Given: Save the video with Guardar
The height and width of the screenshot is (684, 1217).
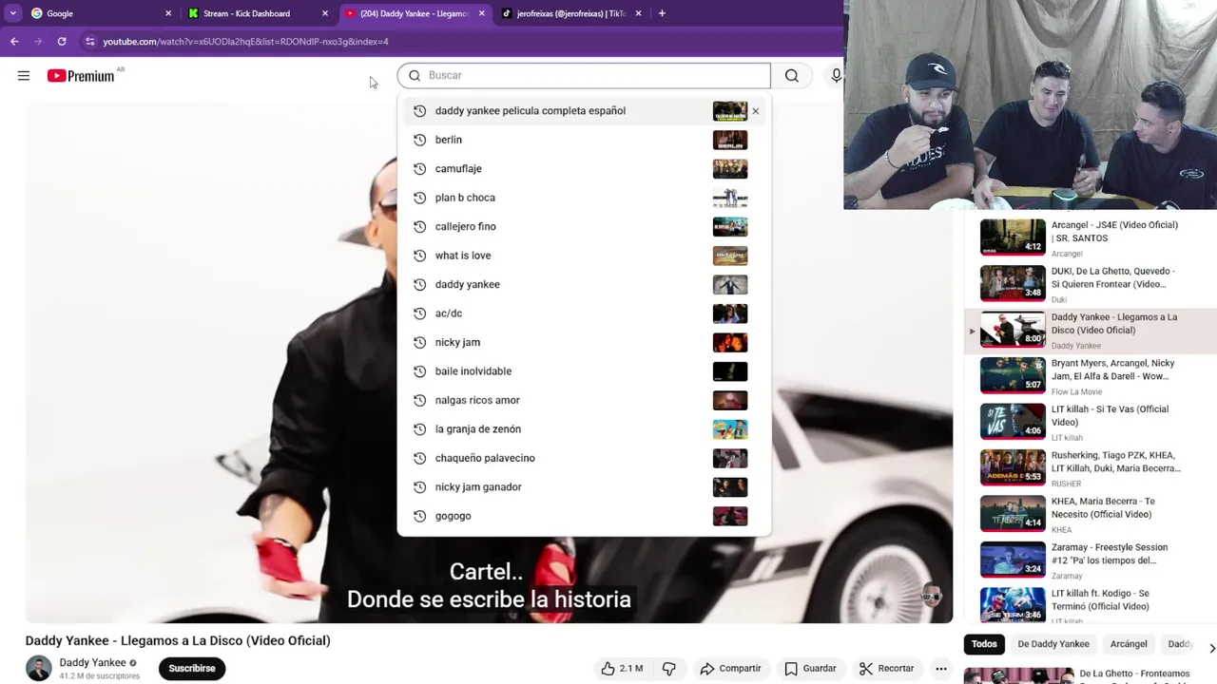Looking at the screenshot, I should pyautogui.click(x=810, y=669).
